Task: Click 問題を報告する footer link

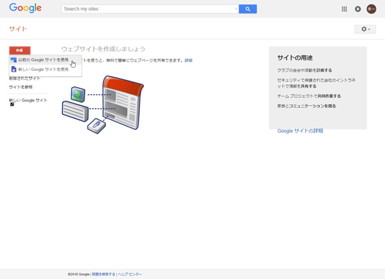Action: point(103,275)
